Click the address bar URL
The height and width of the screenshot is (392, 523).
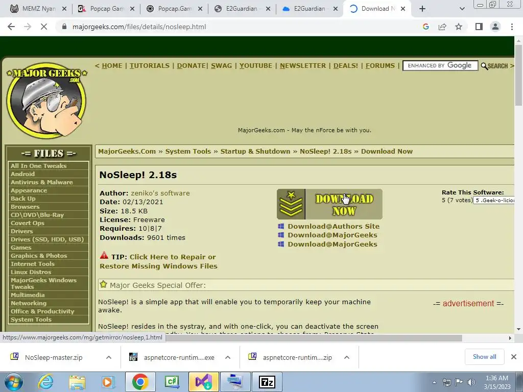click(x=139, y=27)
